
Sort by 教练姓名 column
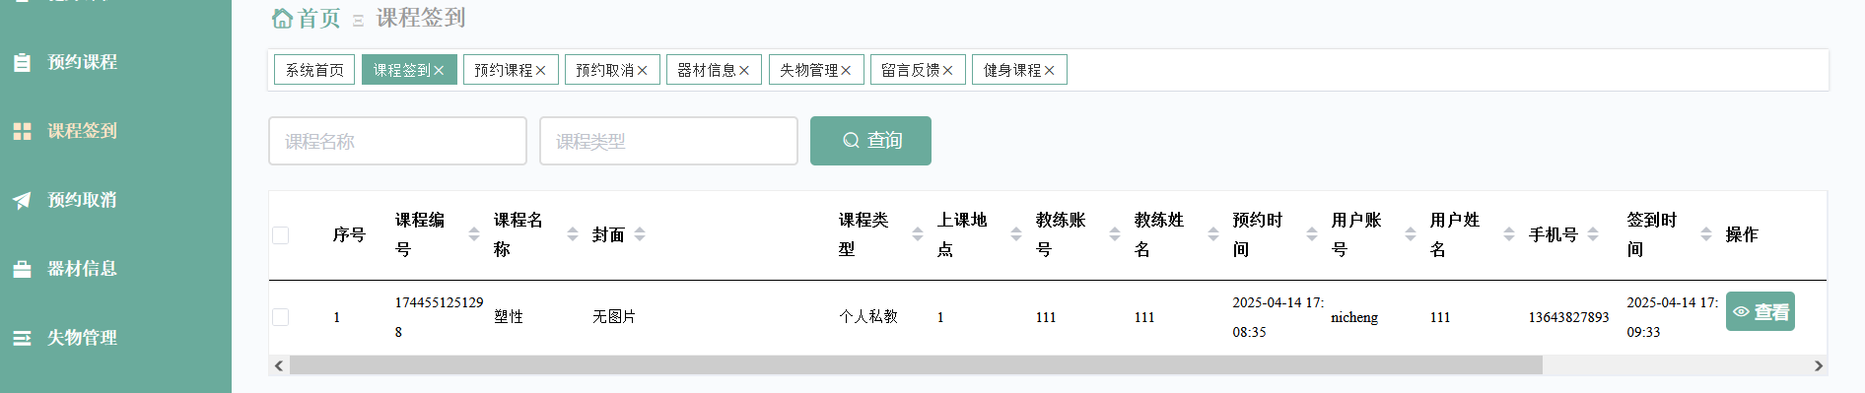[x=1213, y=234]
